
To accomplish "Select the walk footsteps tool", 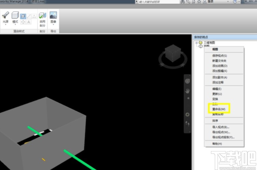I will [x=187, y=123].
